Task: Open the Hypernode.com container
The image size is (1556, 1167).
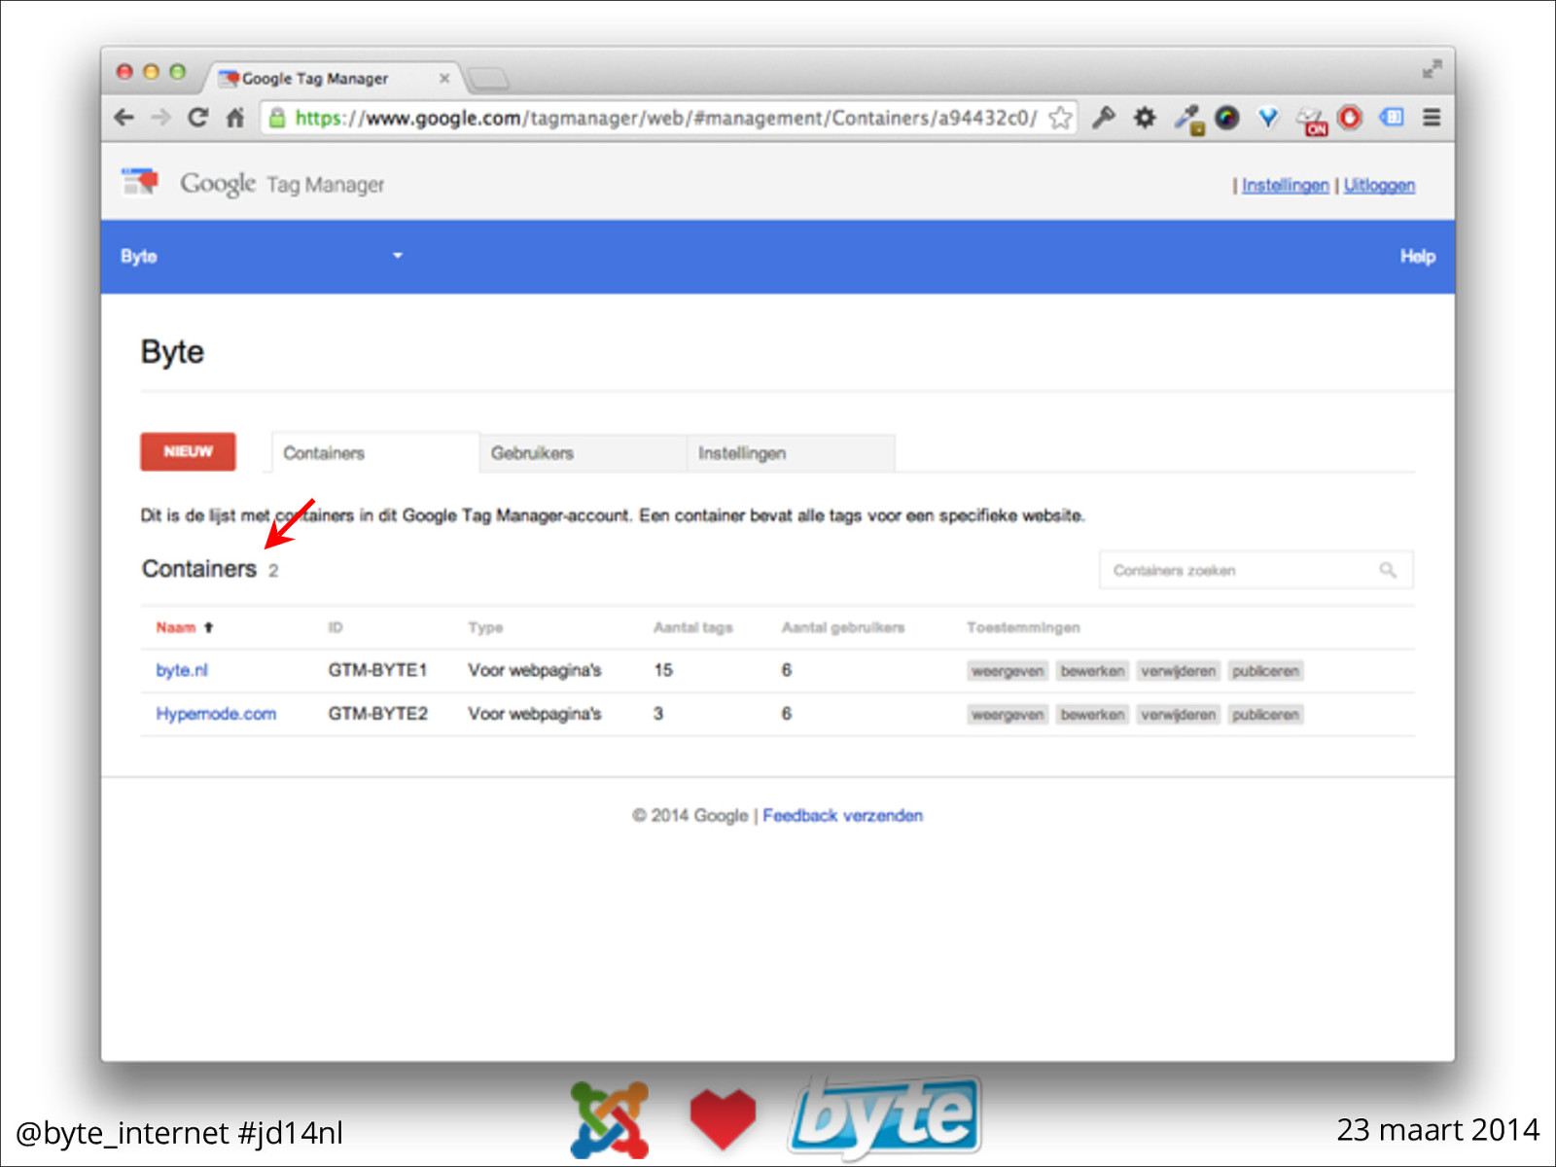Action: click(x=216, y=714)
